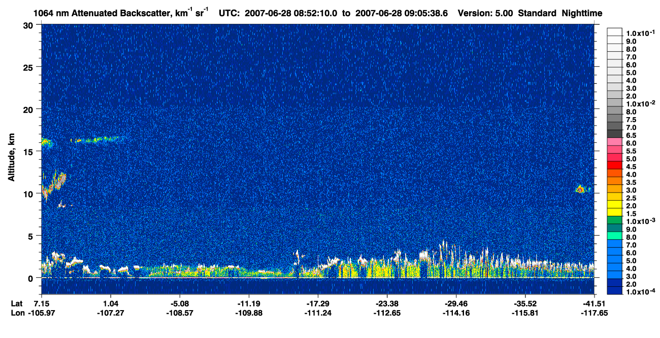Select the mint green swatch in the color scale
Image resolution: width=660 pixels, height=338 pixels.
pos(615,236)
